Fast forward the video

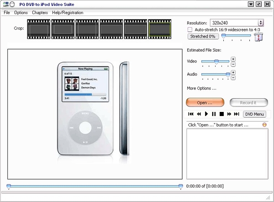(229, 114)
